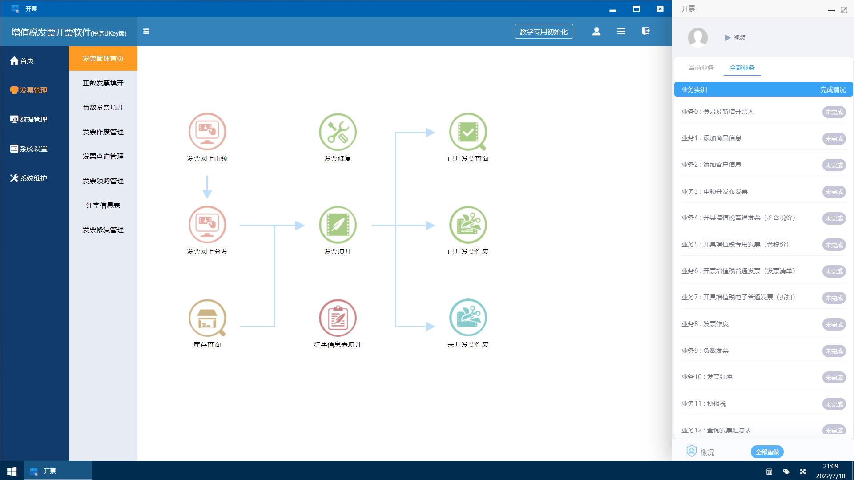The image size is (854, 480).
Task: Select 开票 app in the taskbar
Action: tap(58, 471)
